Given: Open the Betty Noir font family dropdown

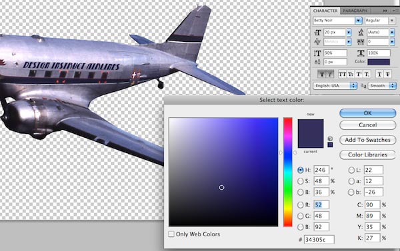Looking at the screenshot, I should [x=359, y=21].
